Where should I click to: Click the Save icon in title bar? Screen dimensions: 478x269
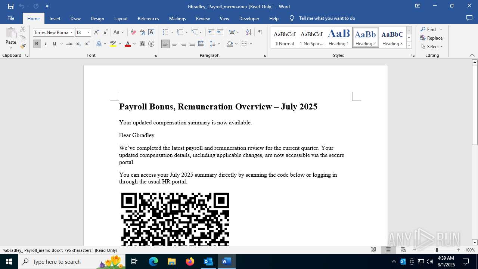tap(11, 6)
